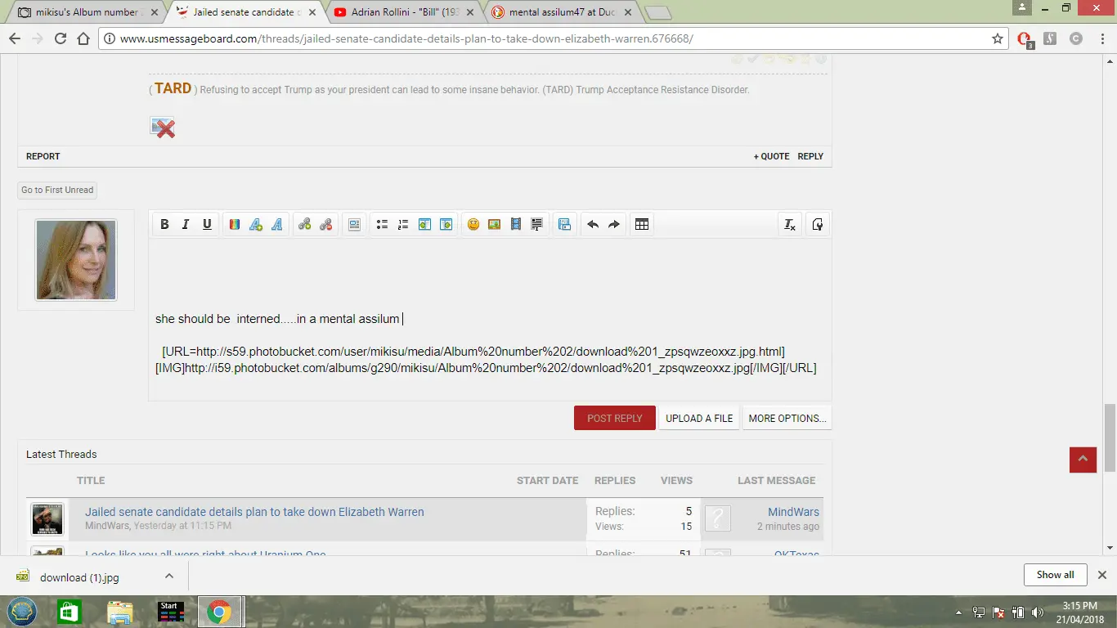Click the unlink icon
This screenshot has height=628, width=1117.
[326, 224]
